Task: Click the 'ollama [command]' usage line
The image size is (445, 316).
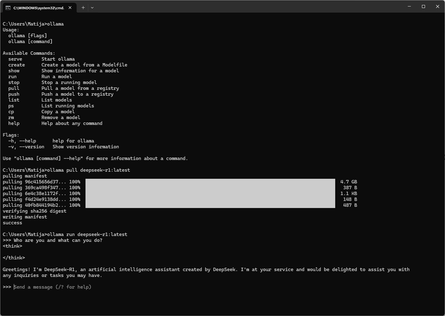Action: point(30,41)
